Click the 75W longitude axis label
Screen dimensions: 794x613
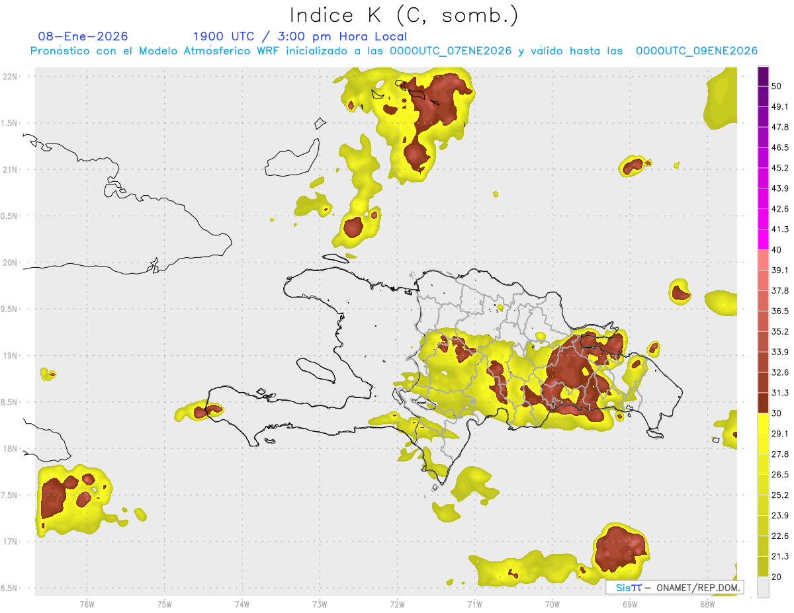(165, 604)
